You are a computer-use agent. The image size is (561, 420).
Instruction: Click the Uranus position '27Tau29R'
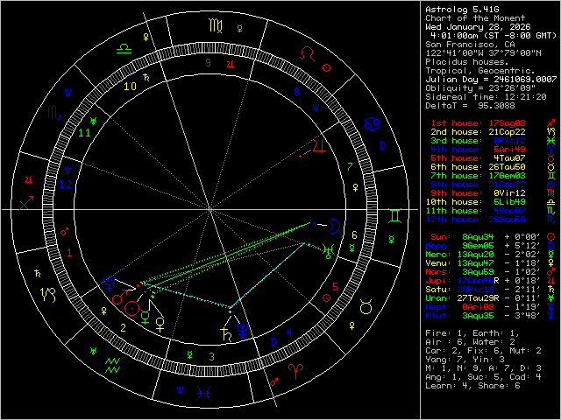coord(478,298)
